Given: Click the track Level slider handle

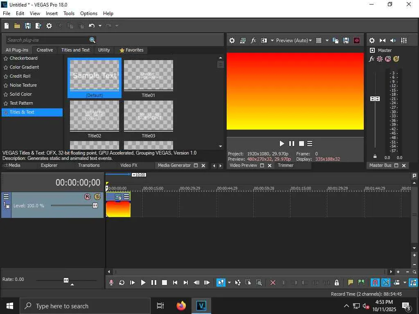Looking at the screenshot, I should [95, 206].
